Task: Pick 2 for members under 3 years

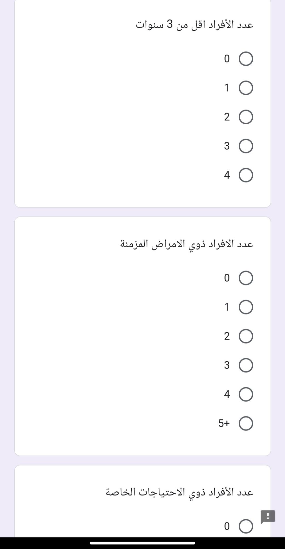Action: 246,117
